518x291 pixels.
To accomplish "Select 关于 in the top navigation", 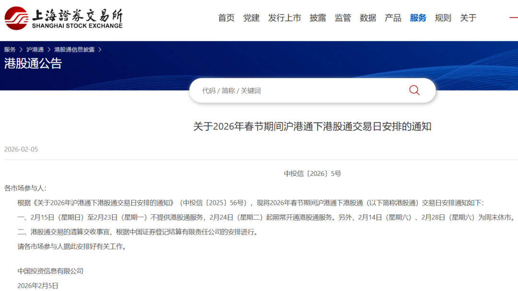I will [x=468, y=18].
